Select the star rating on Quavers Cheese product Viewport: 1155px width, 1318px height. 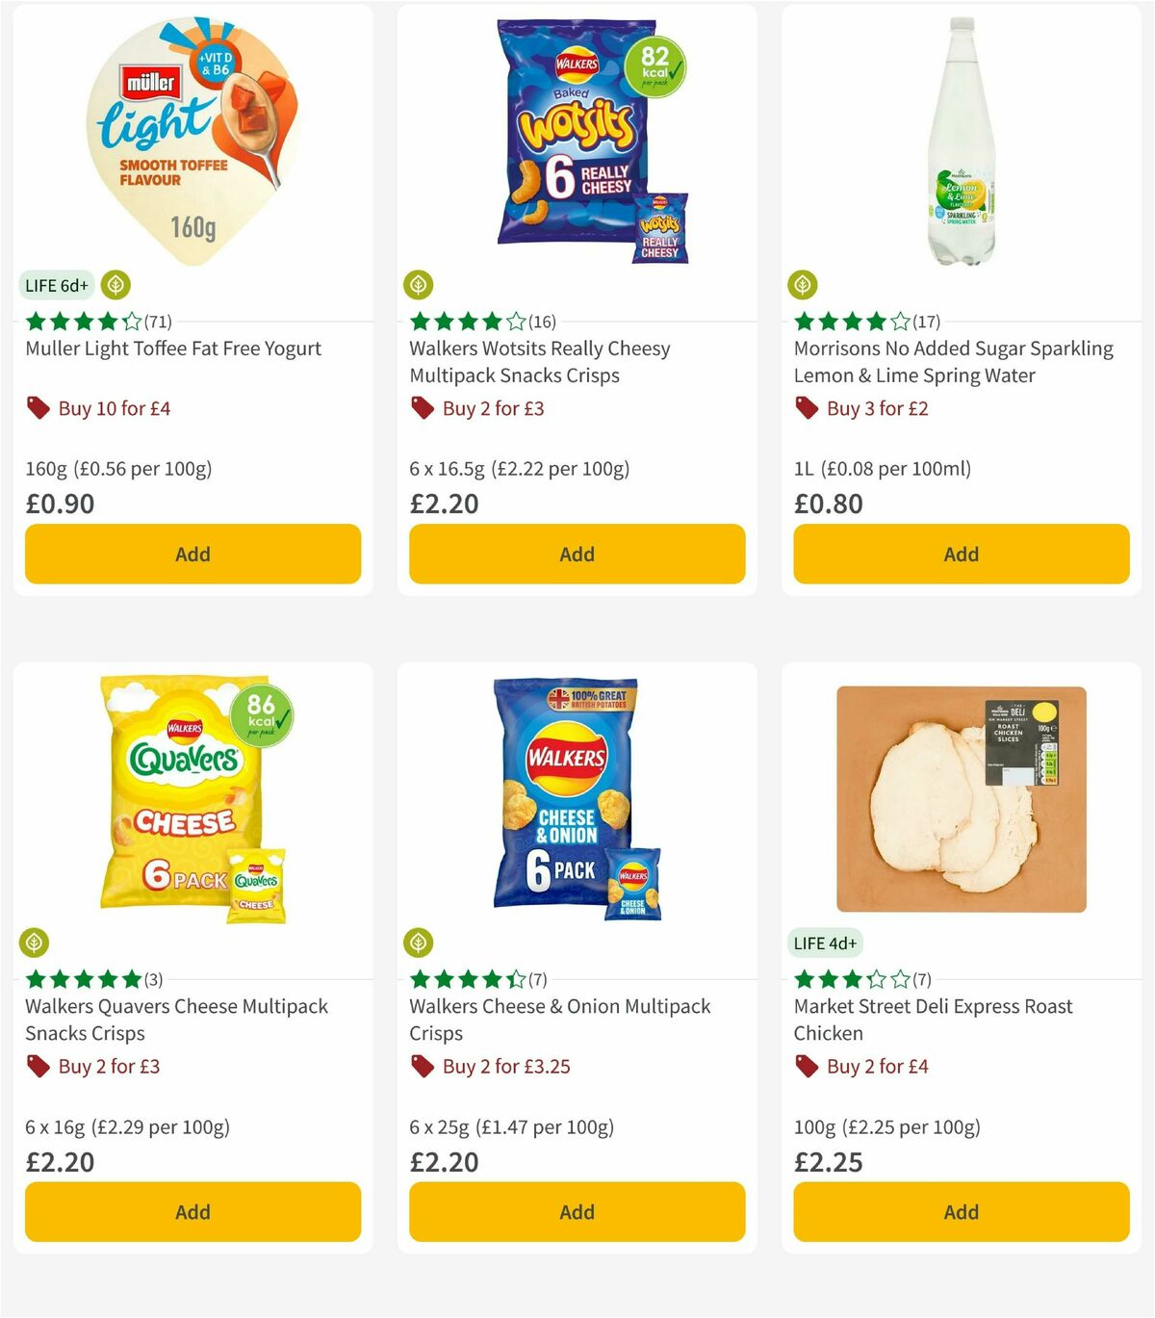tap(80, 979)
